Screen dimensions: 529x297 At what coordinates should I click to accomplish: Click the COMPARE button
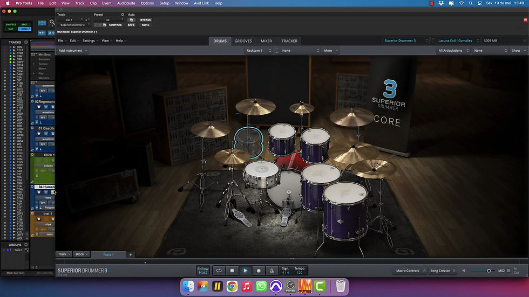pos(115,25)
